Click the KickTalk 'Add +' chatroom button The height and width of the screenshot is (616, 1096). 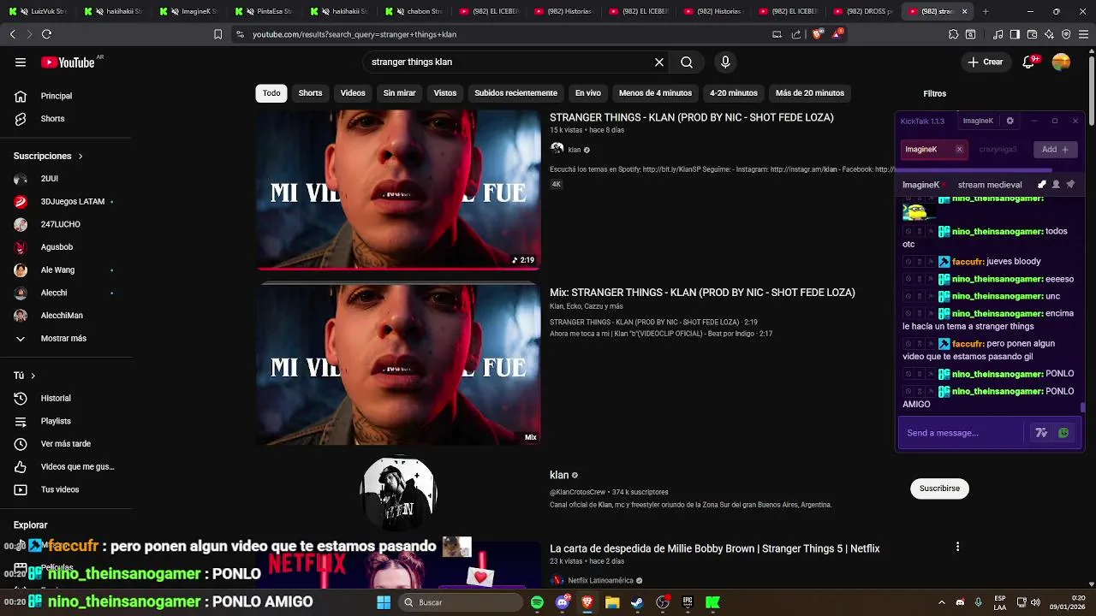1055,149
